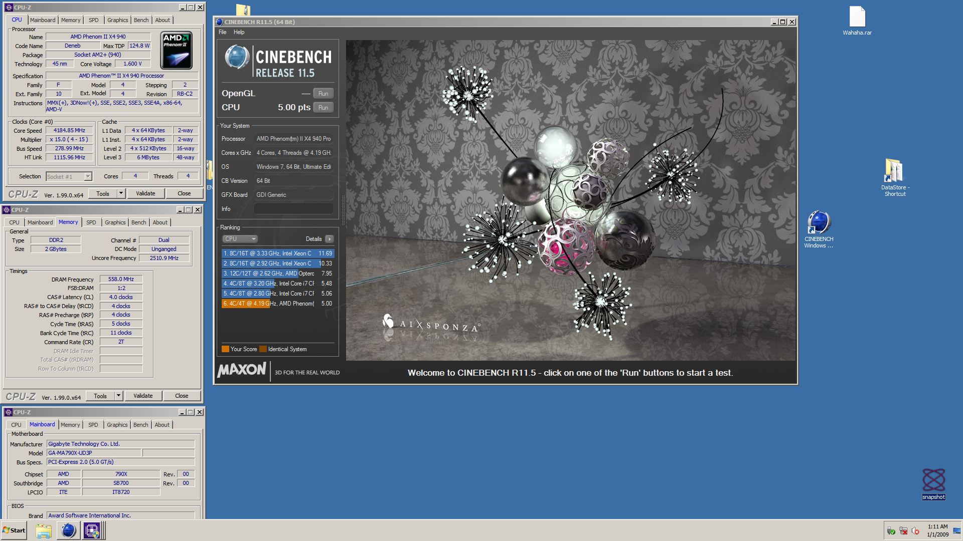This screenshot has height=541, width=963.
Task: Select ranking row 6 AMD Phenom 5.00
Action: tap(278, 304)
